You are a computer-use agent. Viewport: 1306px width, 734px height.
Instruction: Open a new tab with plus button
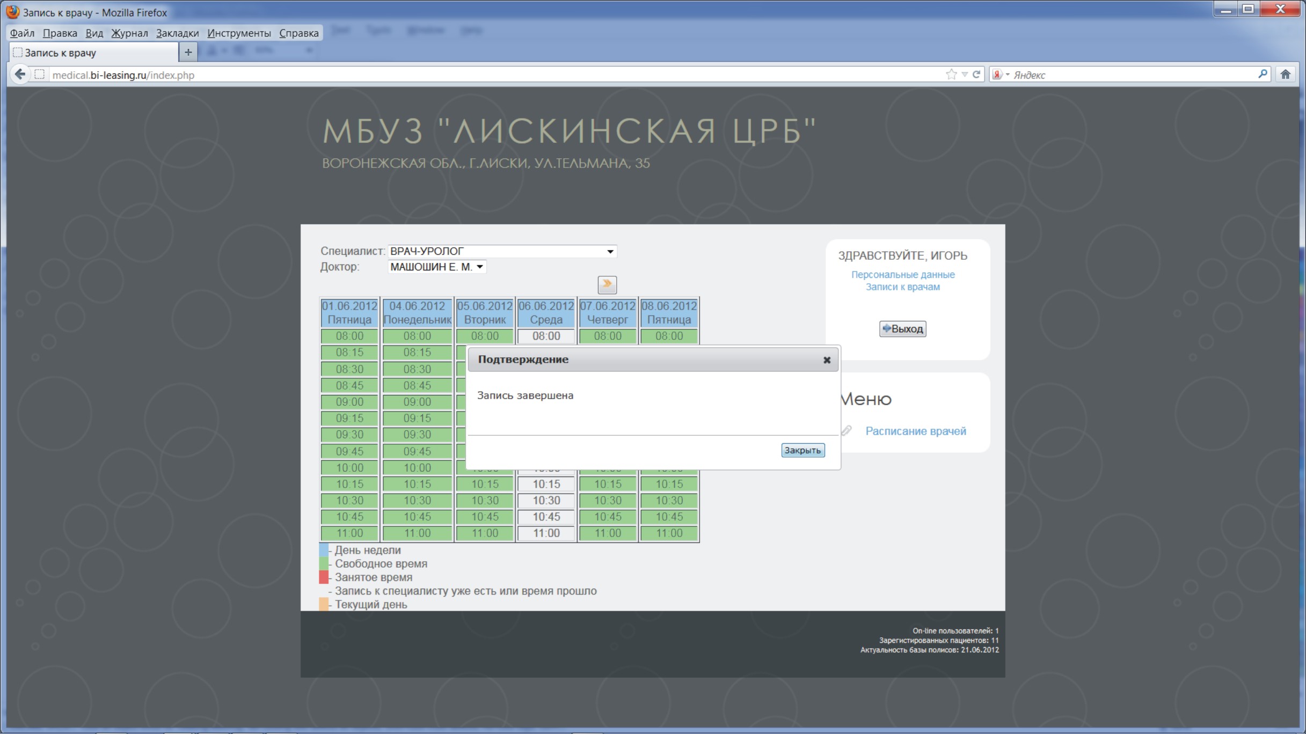tap(188, 52)
